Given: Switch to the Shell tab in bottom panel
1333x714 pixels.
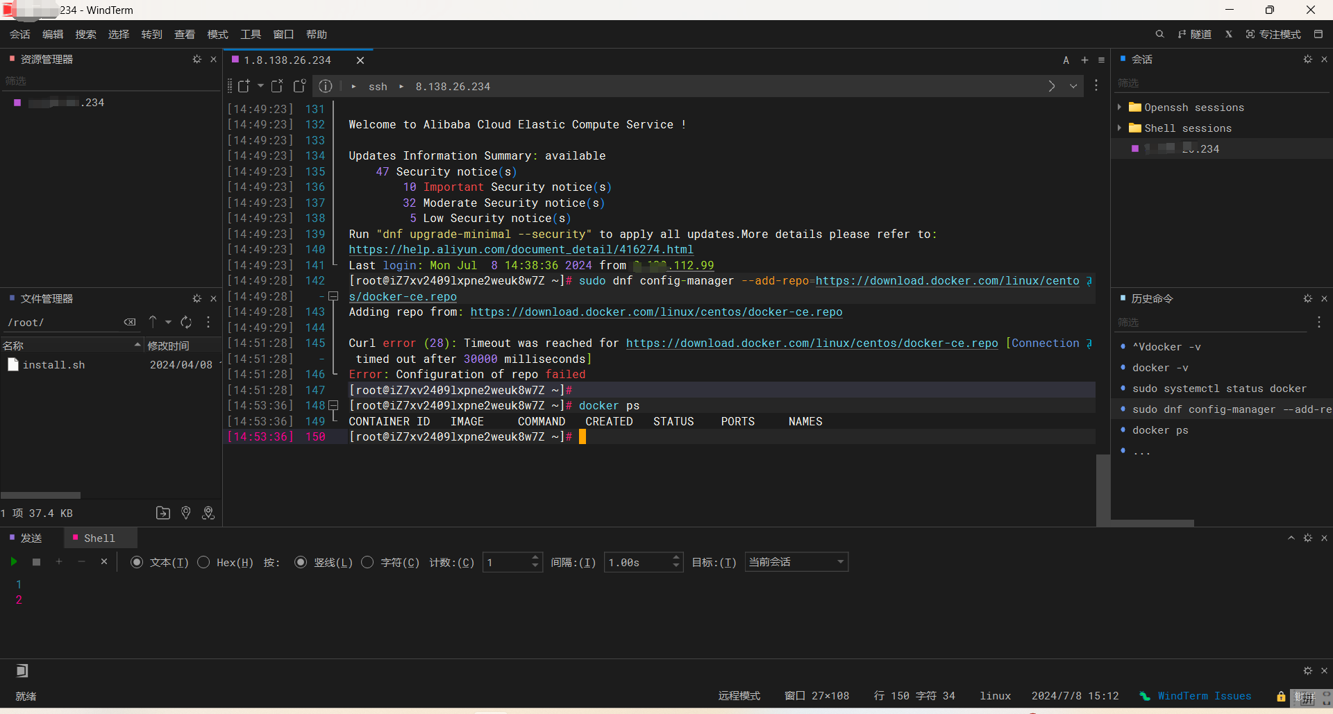Looking at the screenshot, I should tap(99, 538).
